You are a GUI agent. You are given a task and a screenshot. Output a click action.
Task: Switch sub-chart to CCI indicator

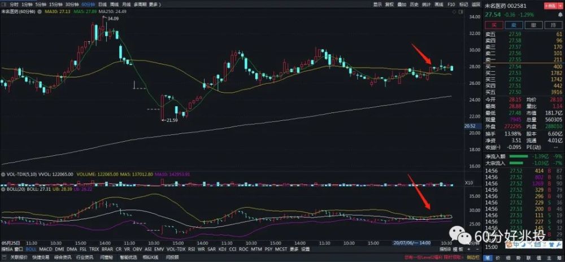click(232, 249)
